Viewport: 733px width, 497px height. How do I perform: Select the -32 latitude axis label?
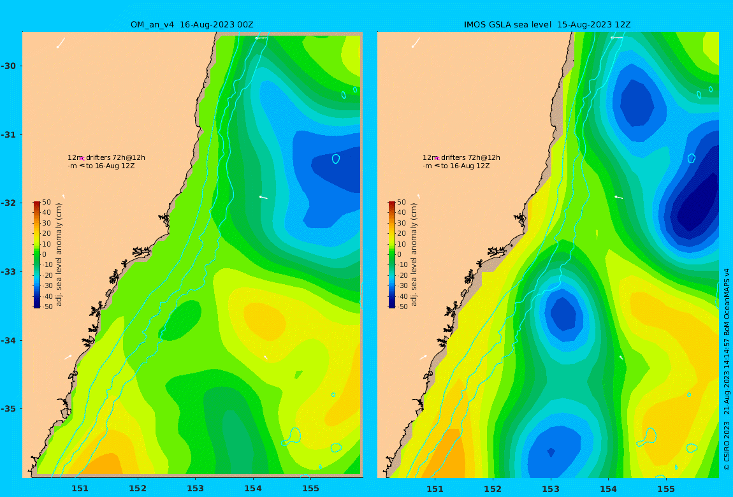tap(8, 203)
